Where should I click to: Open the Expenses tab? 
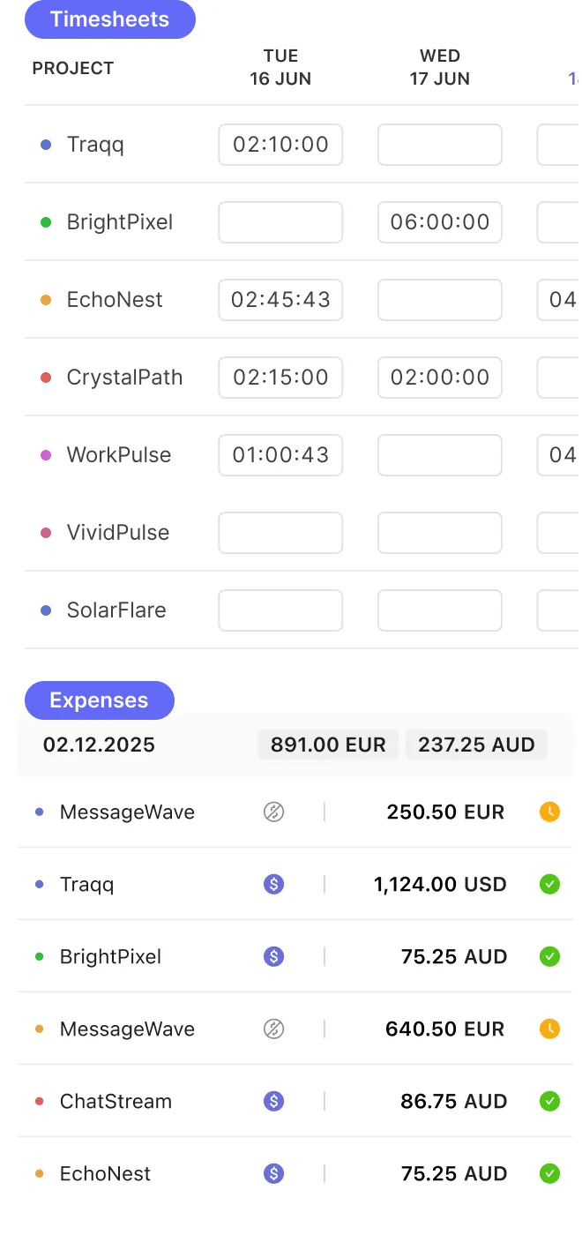tap(100, 700)
